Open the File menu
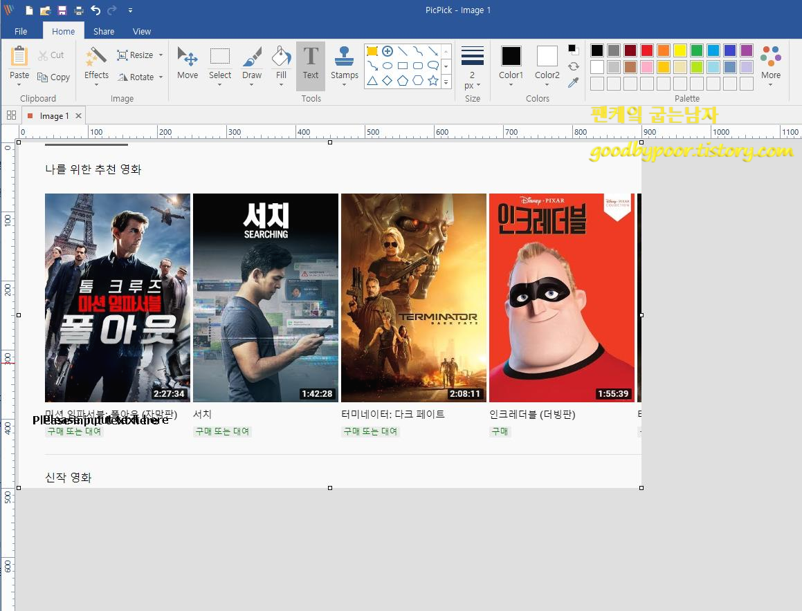 21,31
